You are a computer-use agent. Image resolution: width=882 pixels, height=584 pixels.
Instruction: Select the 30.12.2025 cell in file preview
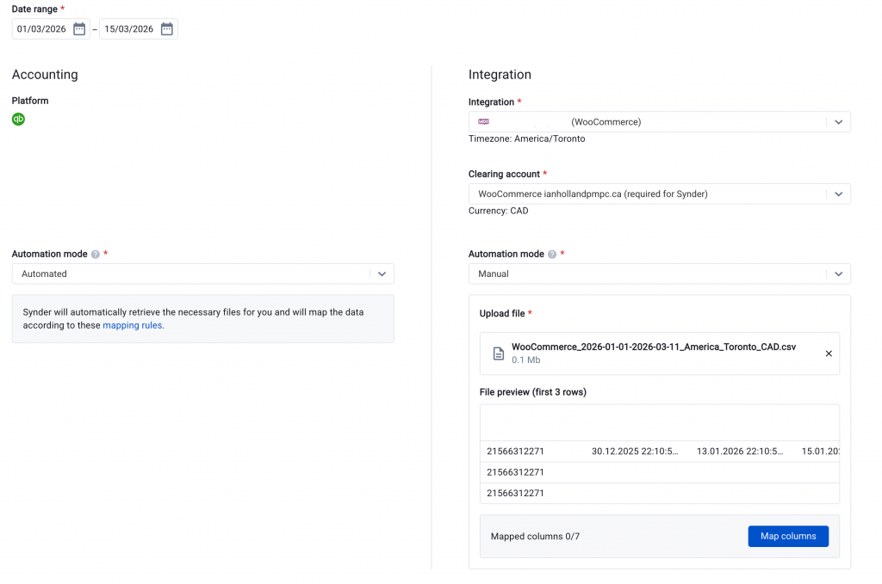tap(634, 452)
